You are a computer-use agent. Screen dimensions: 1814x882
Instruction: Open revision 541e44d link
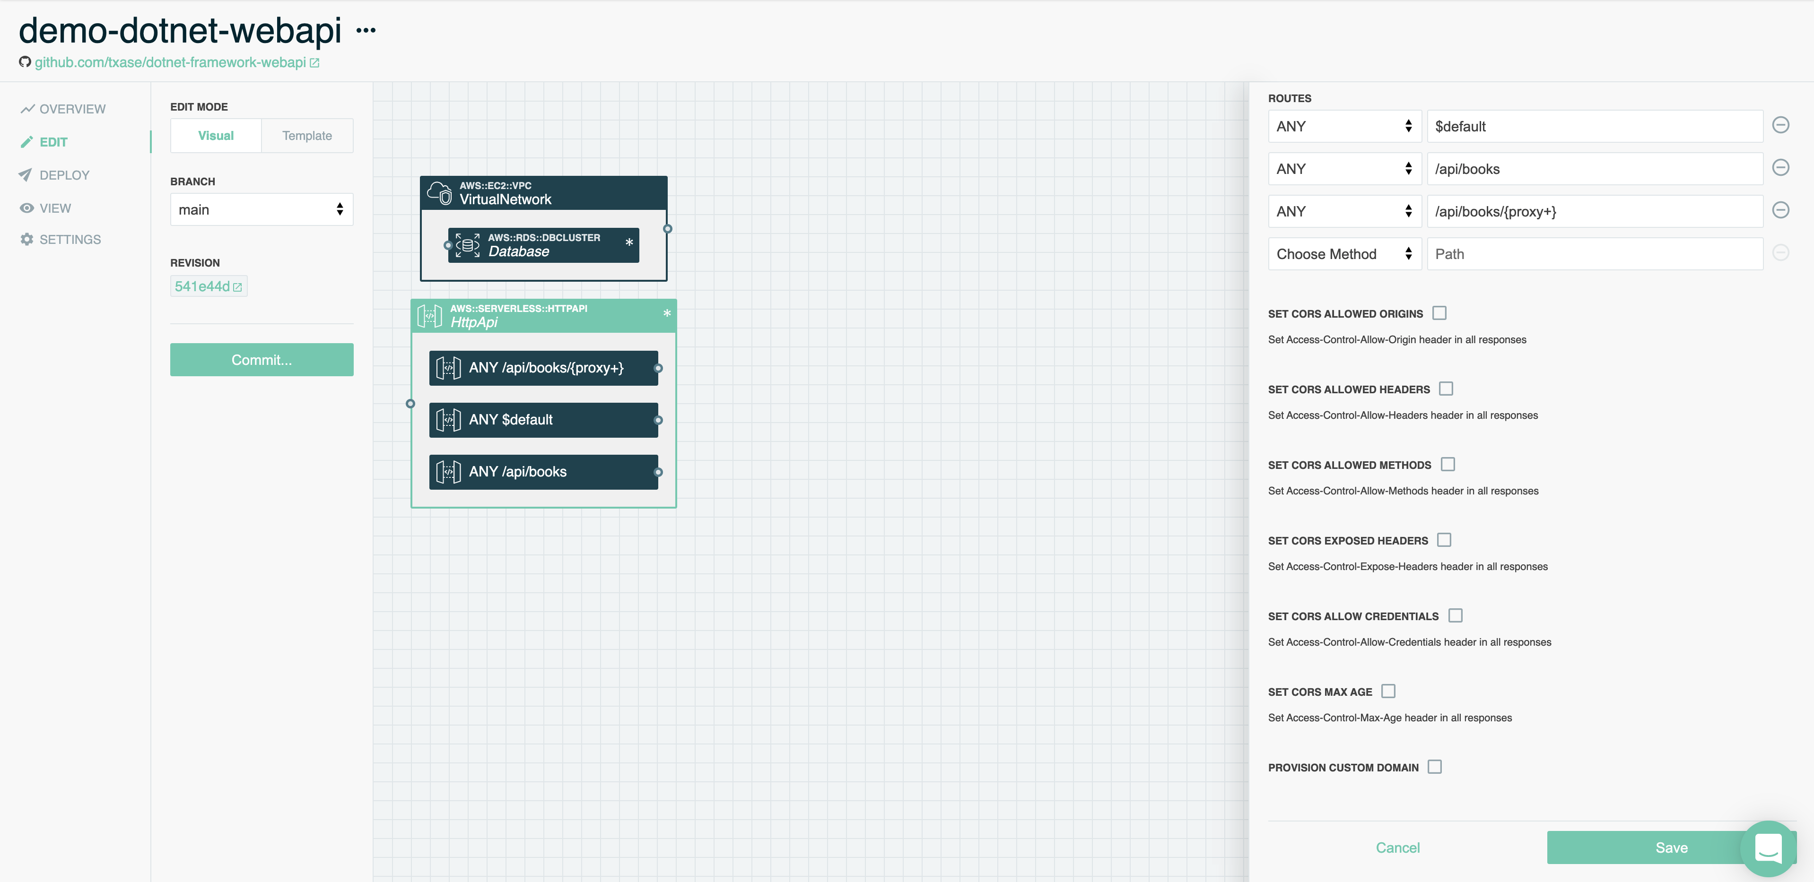(209, 286)
